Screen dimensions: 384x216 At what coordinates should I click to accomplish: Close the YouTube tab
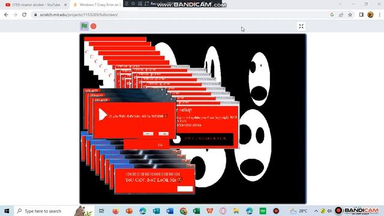(x=65, y=5)
